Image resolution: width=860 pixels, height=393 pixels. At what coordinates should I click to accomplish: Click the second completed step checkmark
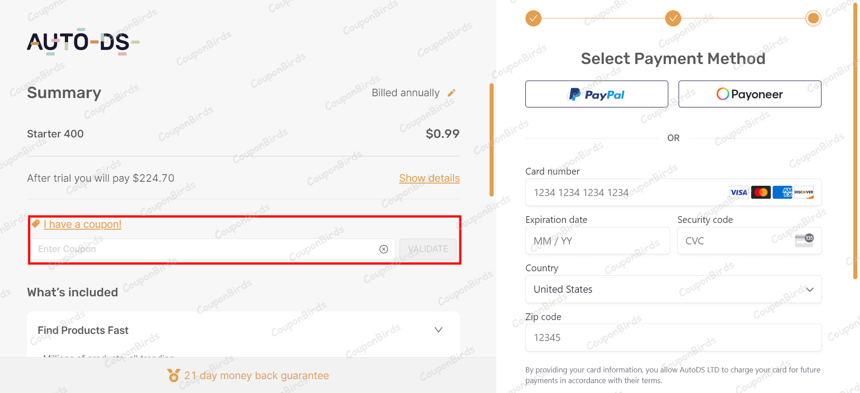pyautogui.click(x=673, y=18)
